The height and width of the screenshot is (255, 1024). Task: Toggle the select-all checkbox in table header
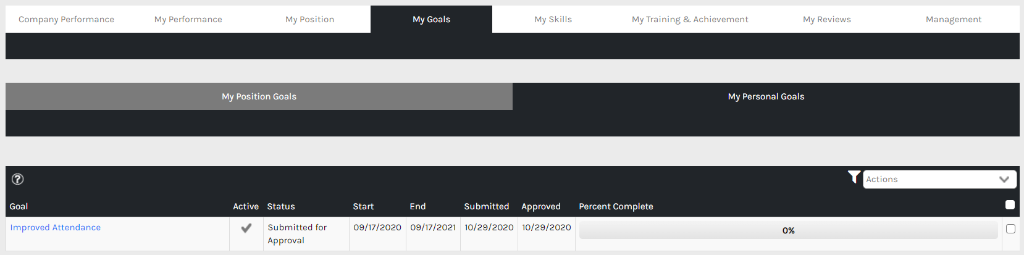pos(1010,205)
